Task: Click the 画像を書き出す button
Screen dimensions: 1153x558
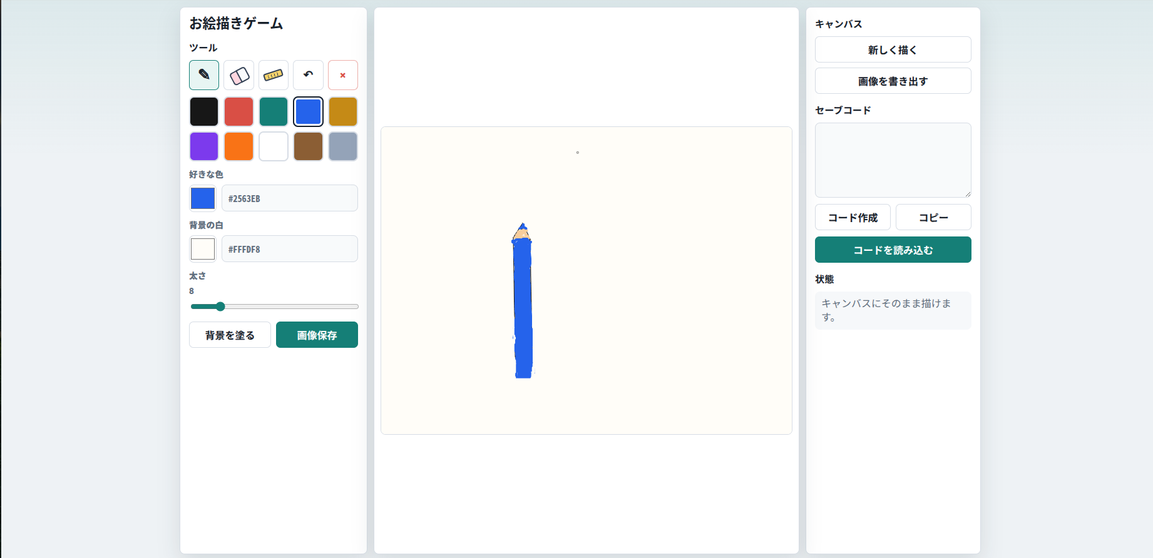Action: [893, 81]
